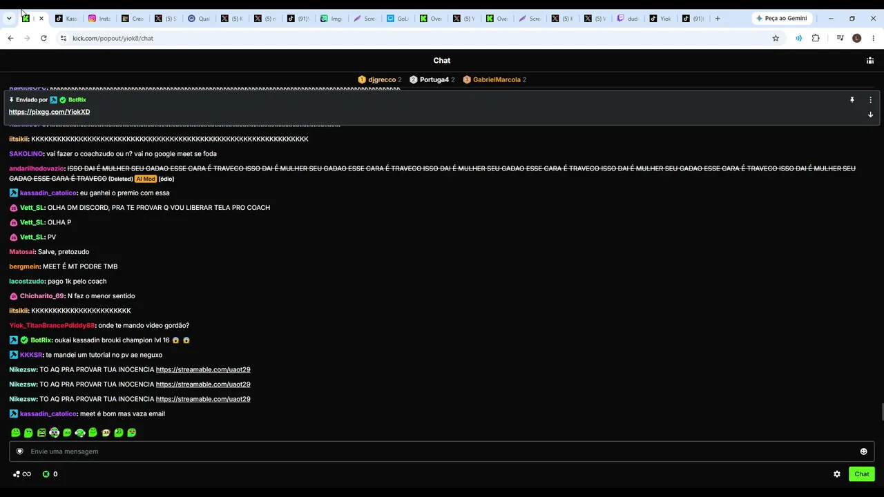This screenshot has width=884, height=497.
Task: Unpin the pinned BotRix message
Action: tap(852, 100)
